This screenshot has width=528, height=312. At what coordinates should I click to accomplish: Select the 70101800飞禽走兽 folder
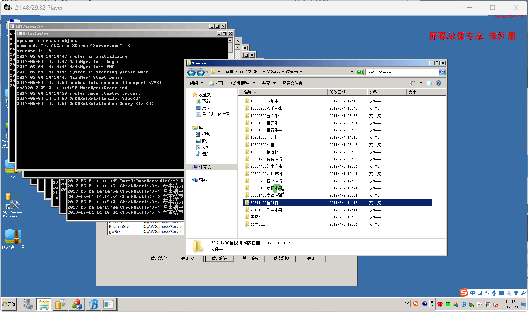pyautogui.click(x=266, y=210)
